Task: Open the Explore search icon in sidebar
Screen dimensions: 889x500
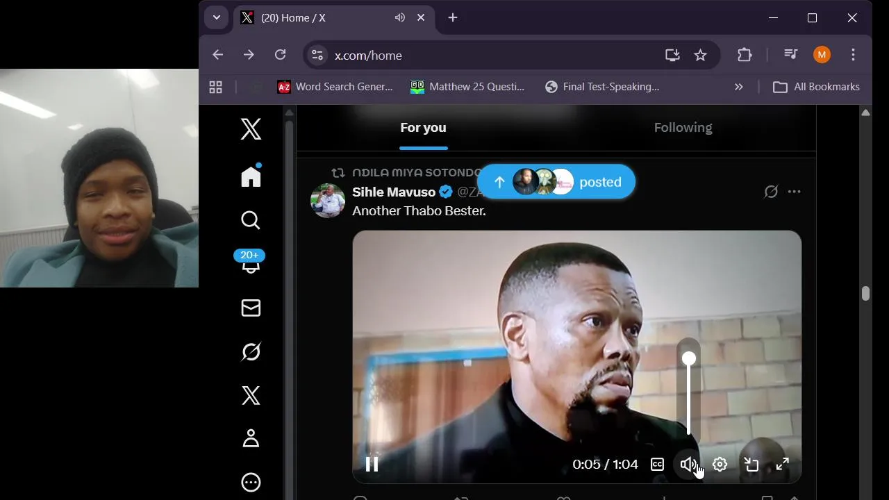Action: tap(251, 220)
